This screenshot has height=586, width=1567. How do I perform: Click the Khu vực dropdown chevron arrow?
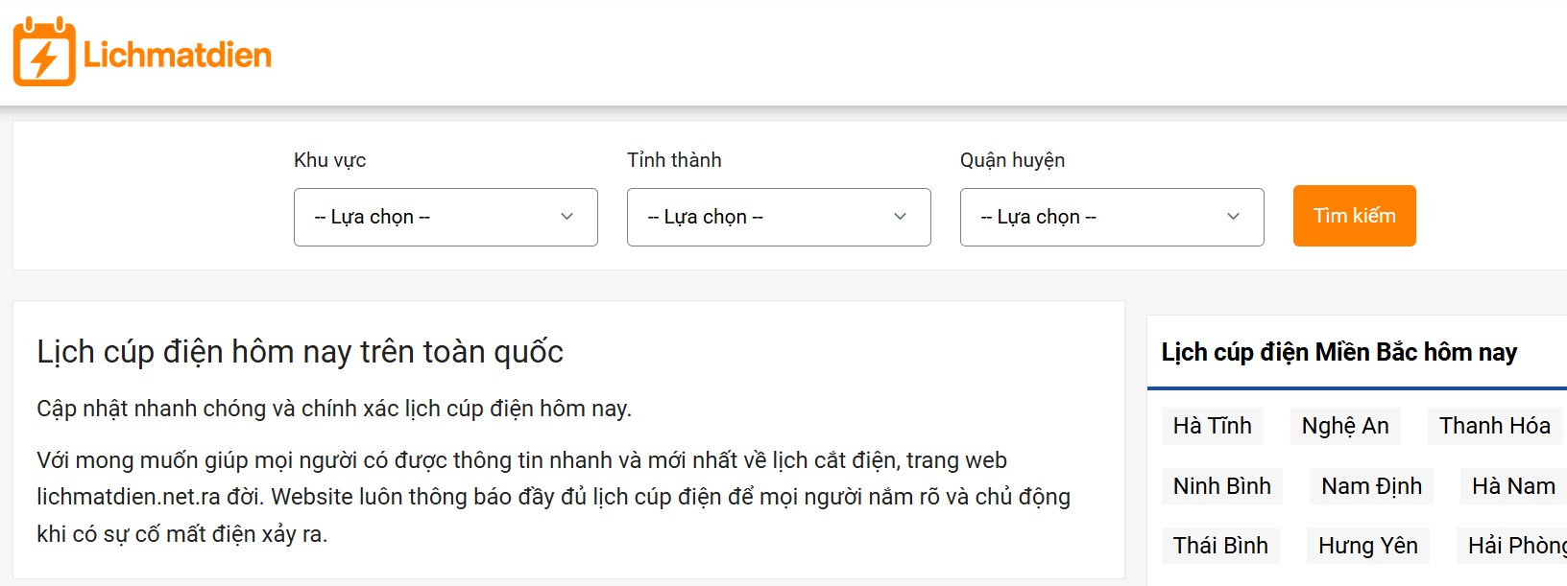(x=567, y=217)
